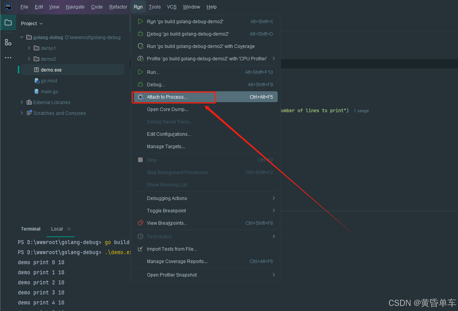
Task: Choose Manage Targets...
Action: click(x=206, y=146)
